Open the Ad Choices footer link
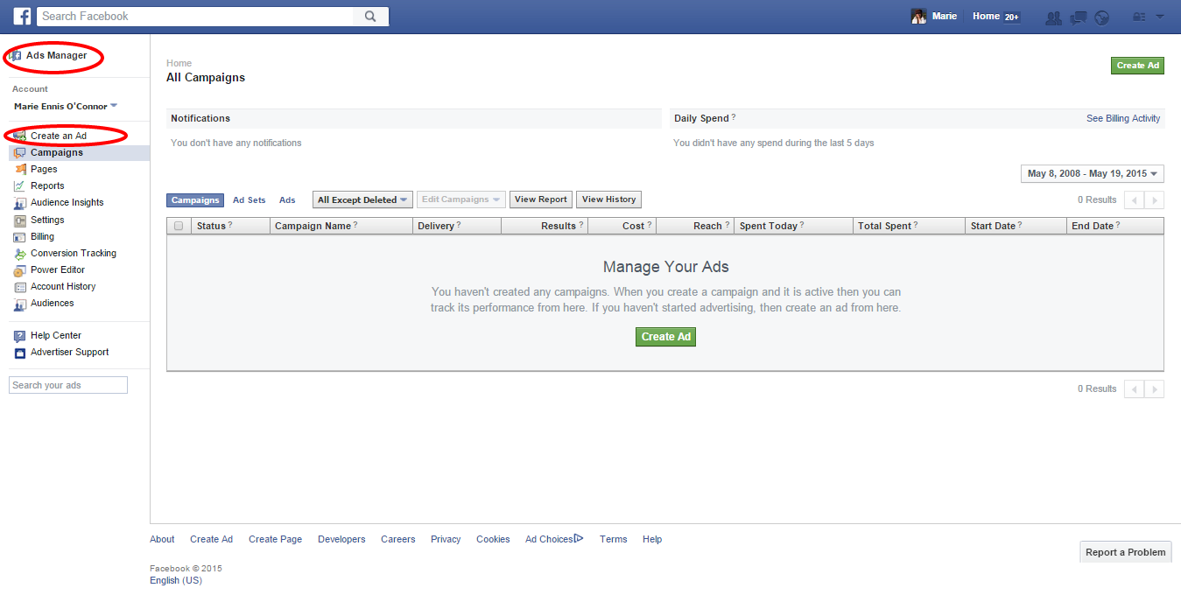The image size is (1181, 602). point(554,539)
